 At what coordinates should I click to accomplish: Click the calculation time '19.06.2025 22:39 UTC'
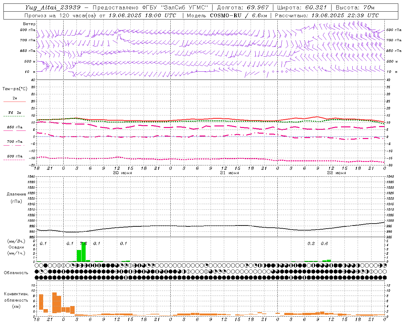tap(345, 15)
